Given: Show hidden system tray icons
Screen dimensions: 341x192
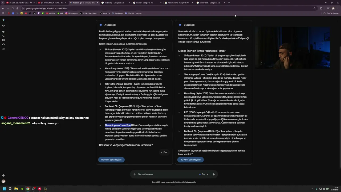Looking at the screenshot, I should click(x=312, y=189).
